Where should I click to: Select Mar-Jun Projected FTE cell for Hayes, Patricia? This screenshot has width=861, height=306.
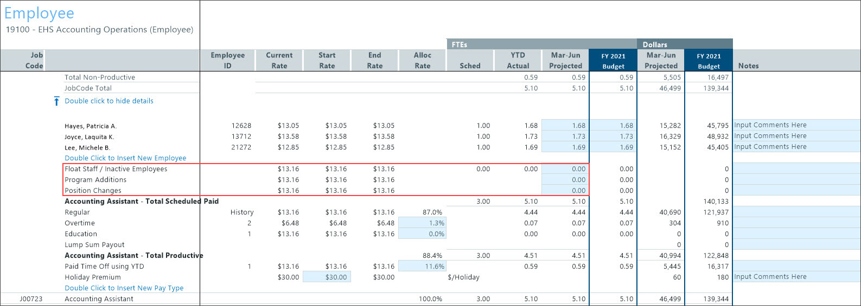coord(565,126)
